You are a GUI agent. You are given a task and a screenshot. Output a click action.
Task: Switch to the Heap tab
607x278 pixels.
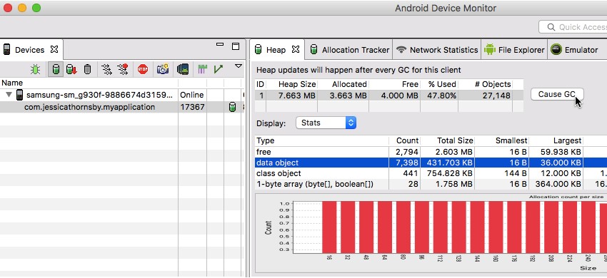[x=276, y=50]
